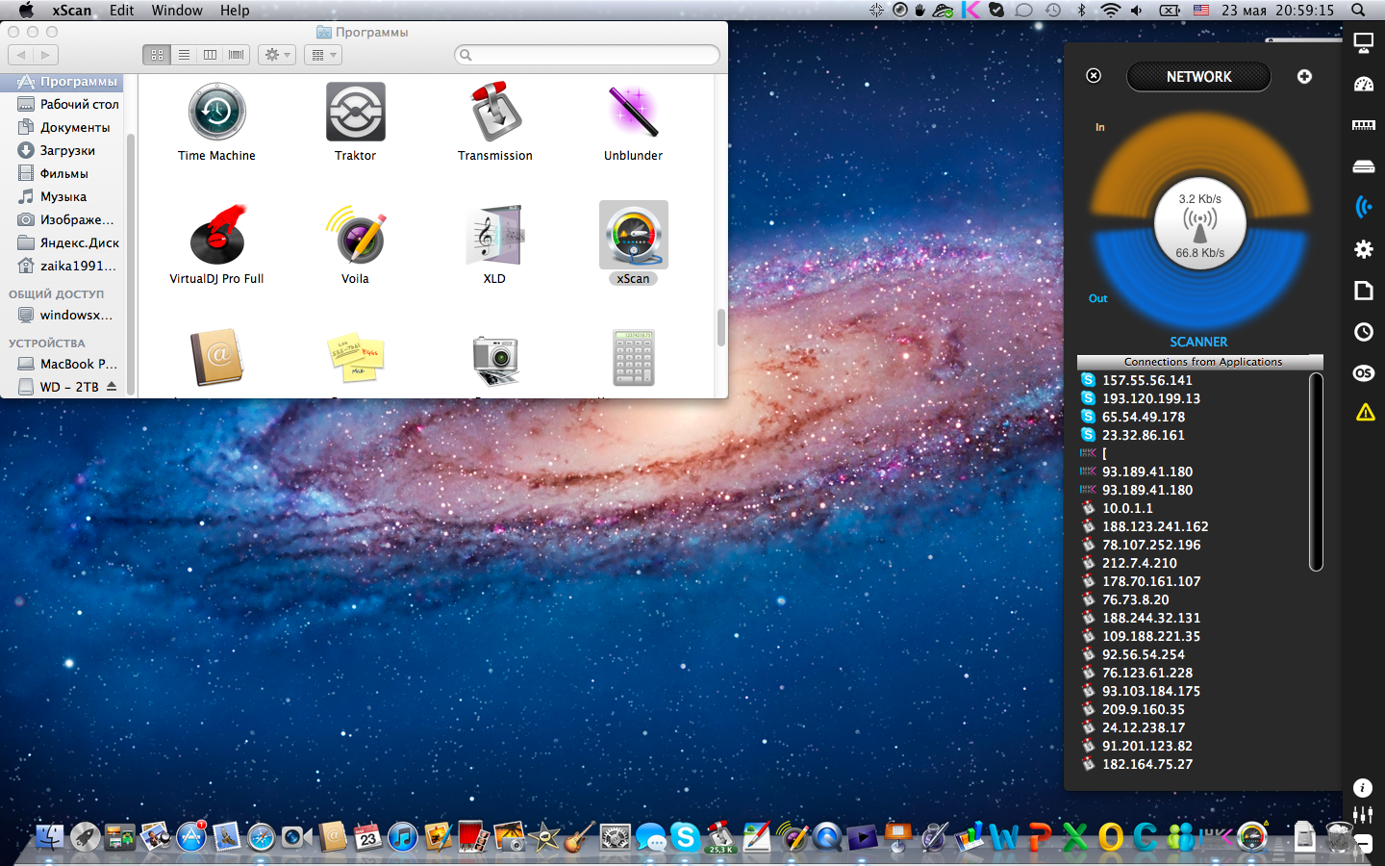Select connection entry 157.55.56.141

(x=1146, y=380)
